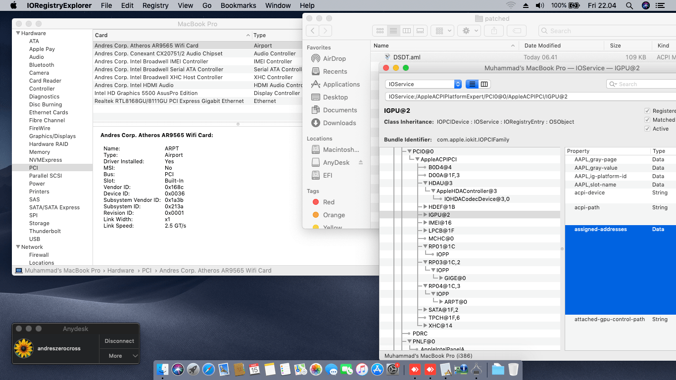The image size is (676, 380).
Task: Open the IOService plane dropdown
Action: (x=424, y=84)
